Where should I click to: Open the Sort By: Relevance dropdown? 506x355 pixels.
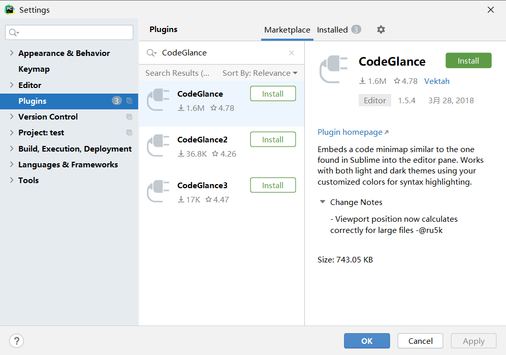(x=260, y=73)
